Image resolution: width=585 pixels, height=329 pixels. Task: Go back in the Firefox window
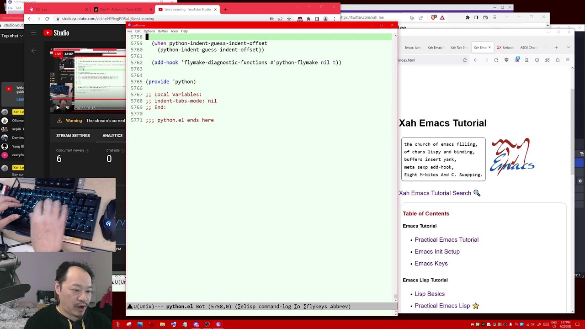click(476, 60)
